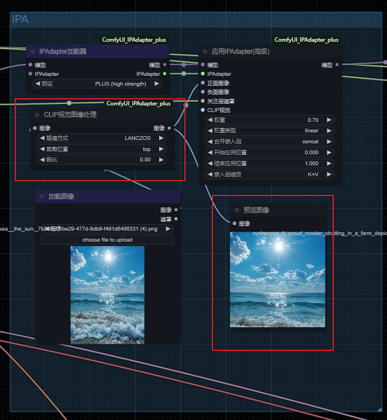Click 遮罩 output socket on 加载图像

(x=176, y=219)
